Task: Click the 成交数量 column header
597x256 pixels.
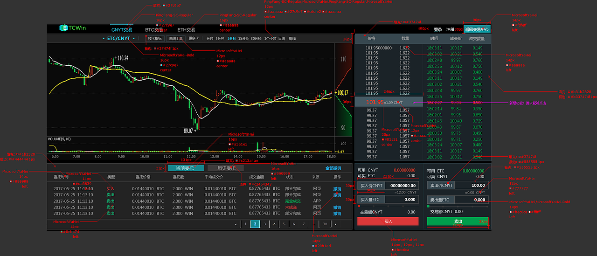Action: point(477,39)
